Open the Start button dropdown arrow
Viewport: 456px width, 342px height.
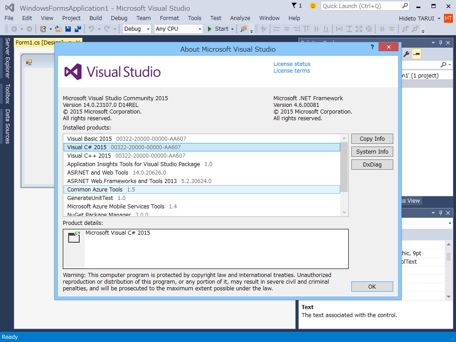tap(232, 29)
